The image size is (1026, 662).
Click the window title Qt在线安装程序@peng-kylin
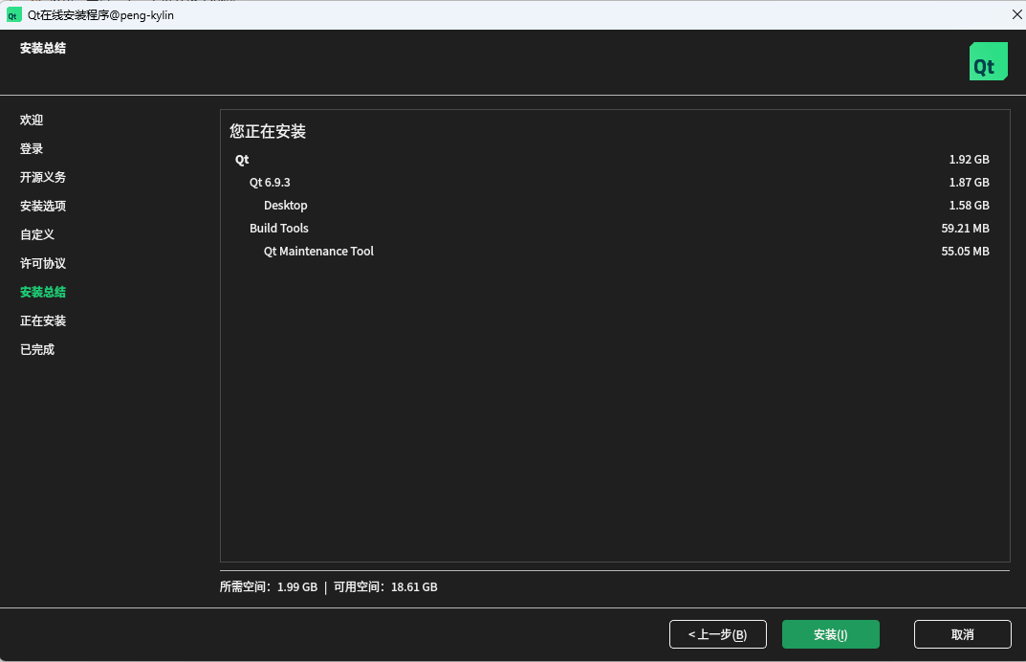point(100,15)
